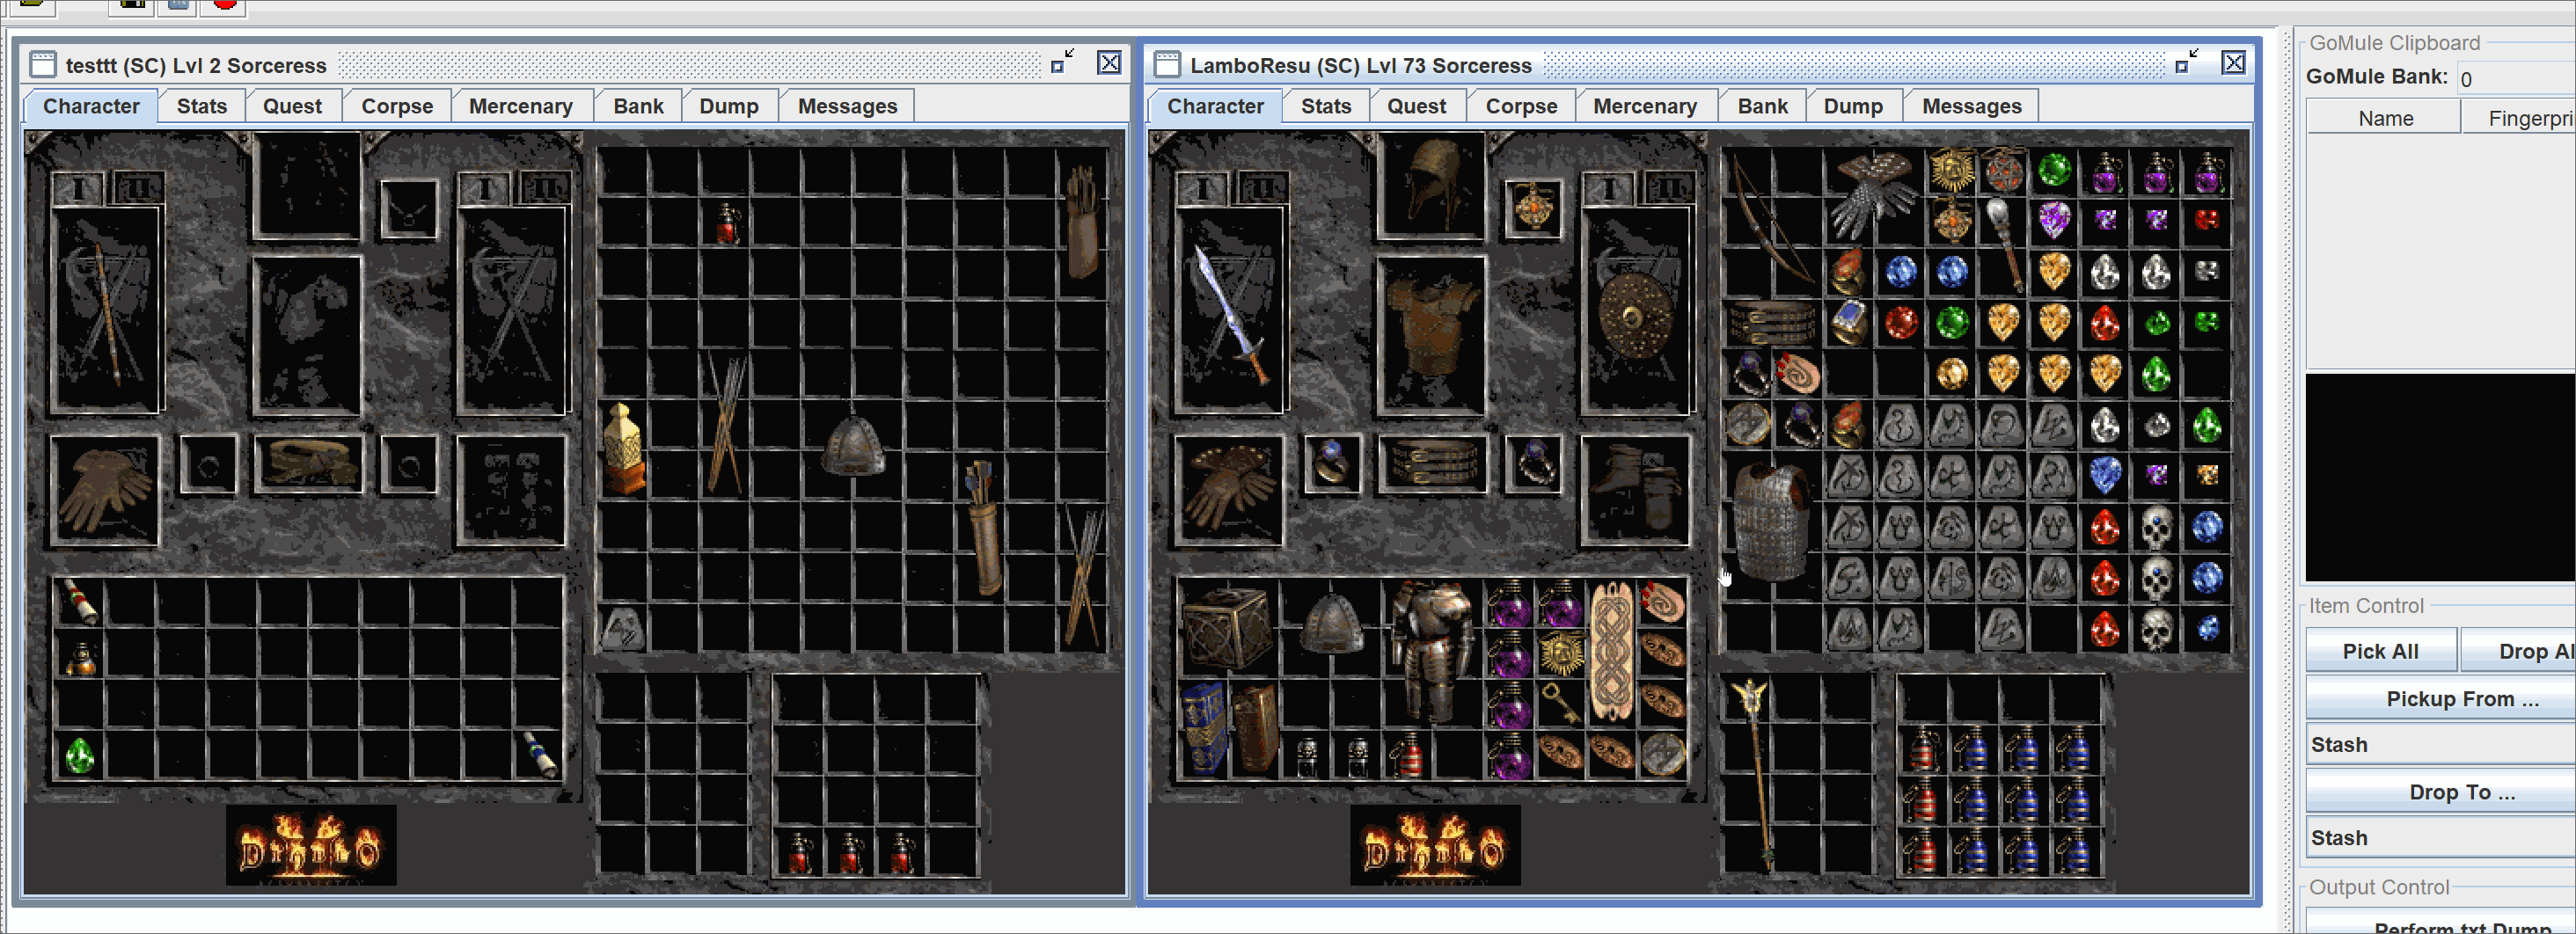Select the Horadric Cube in LamboResu inventory
Screen dimensions: 2576x934
[x=1228, y=629]
